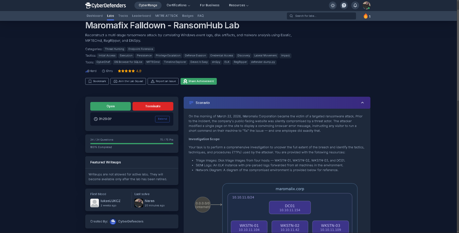Select the Discovery tactic tag
Screen dimensions: 459x233
tap(244, 55)
